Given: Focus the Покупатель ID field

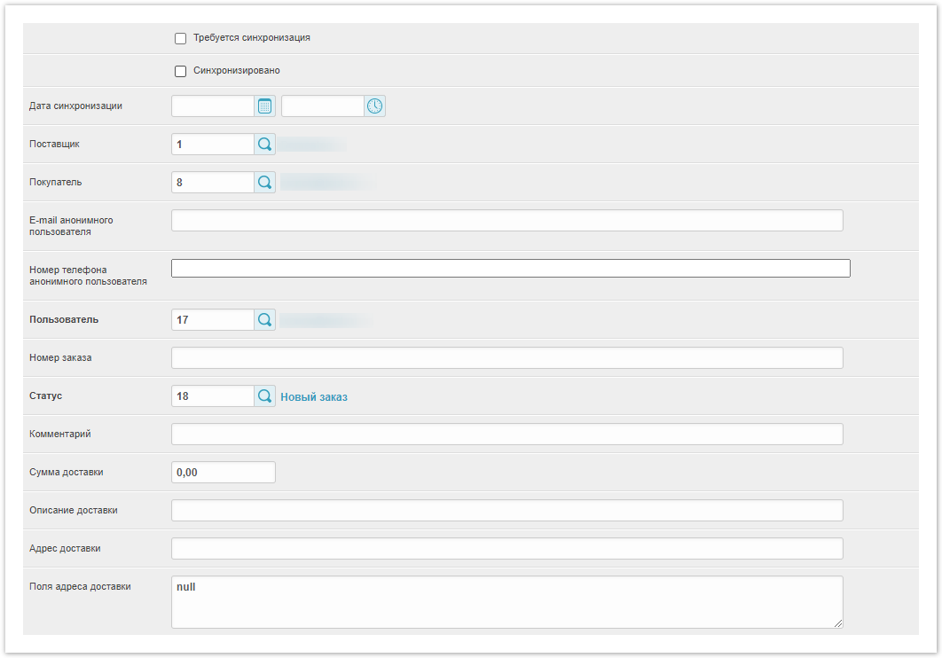Looking at the screenshot, I should [213, 183].
